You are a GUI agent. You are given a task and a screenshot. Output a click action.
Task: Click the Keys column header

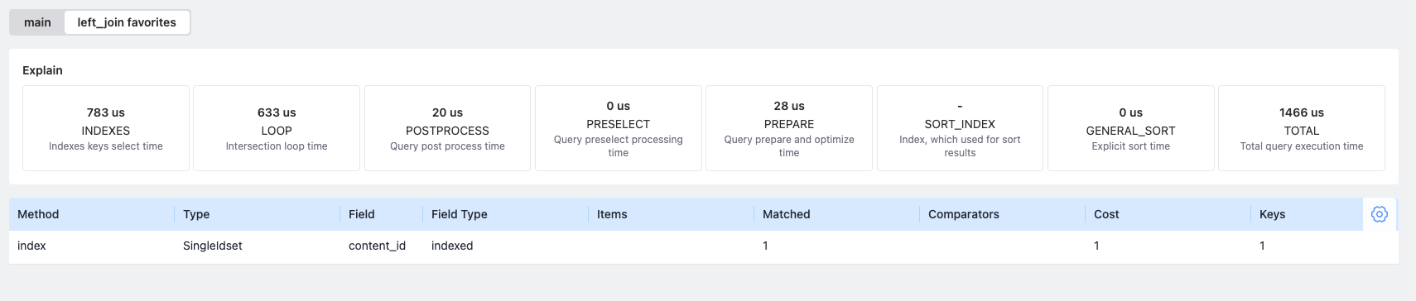[1306, 214]
